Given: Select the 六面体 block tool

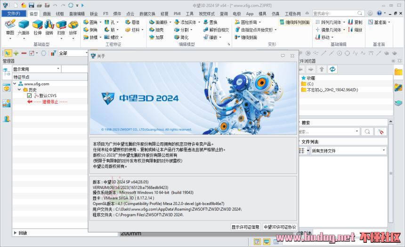Looking at the screenshot, I should tap(24, 27).
